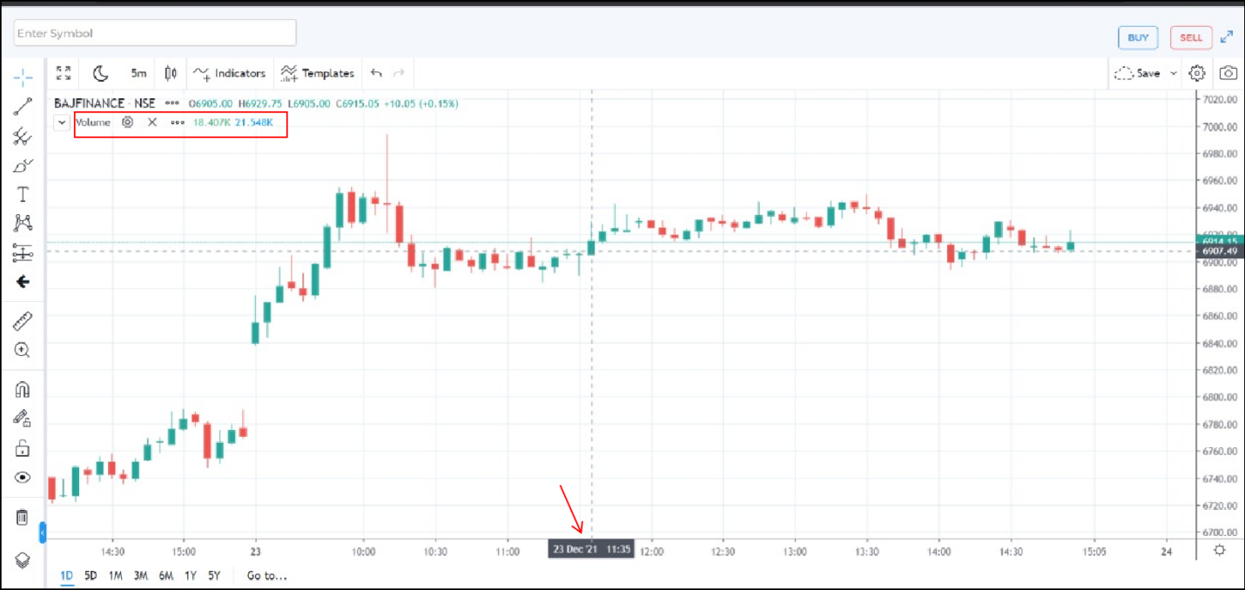This screenshot has height=590, width=1245.
Task: Expand the Save options dropdown arrow
Action: tap(1174, 73)
